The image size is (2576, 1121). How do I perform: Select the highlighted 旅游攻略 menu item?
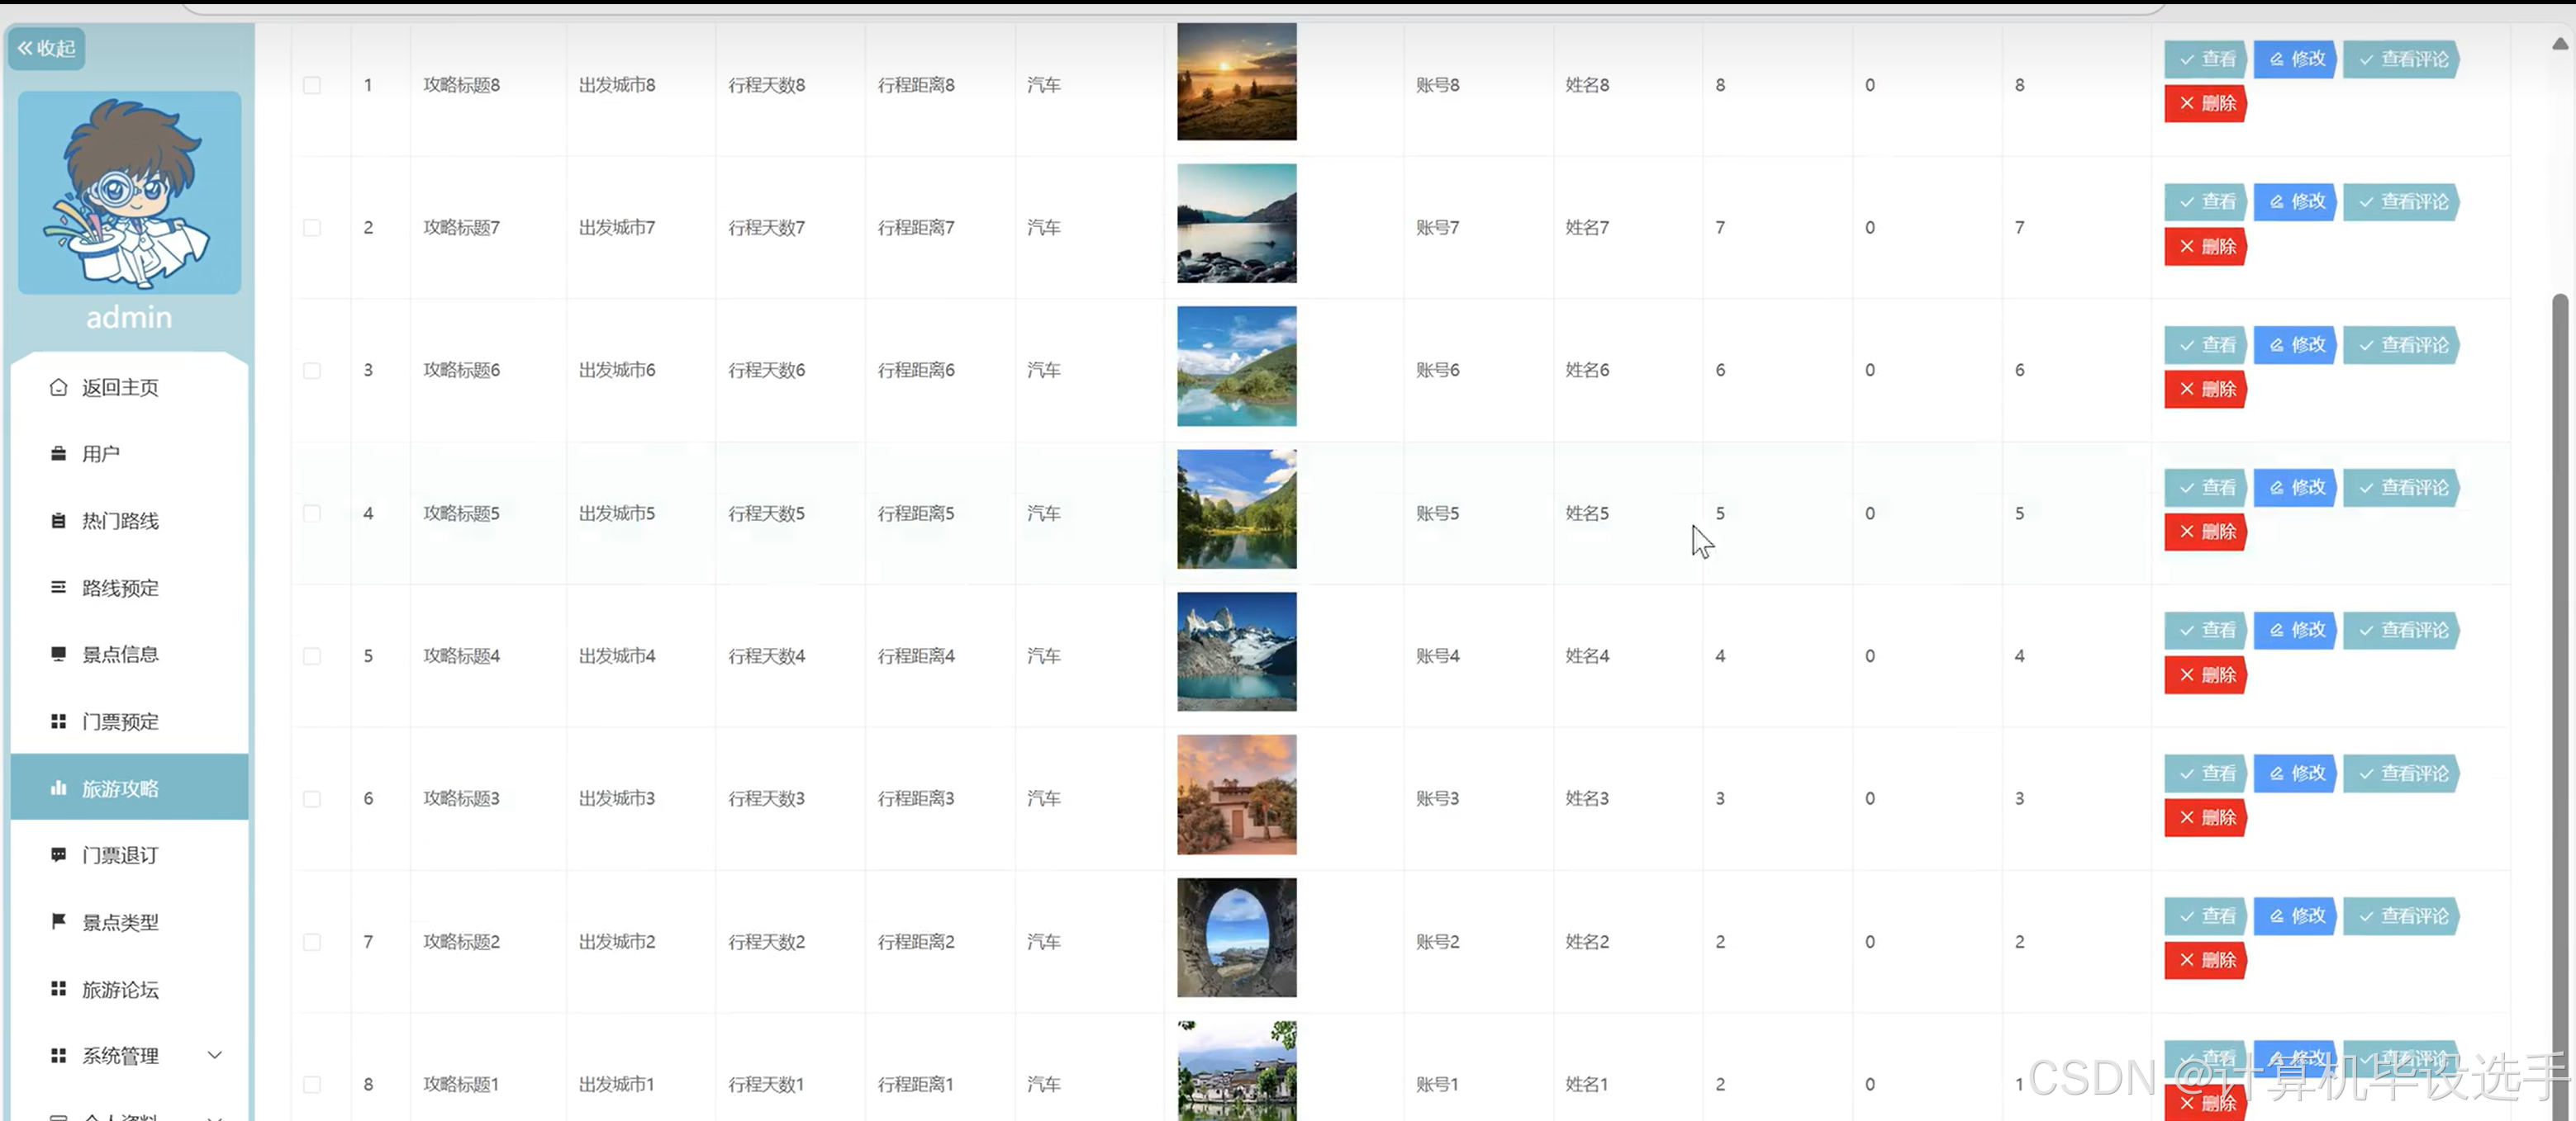120,788
